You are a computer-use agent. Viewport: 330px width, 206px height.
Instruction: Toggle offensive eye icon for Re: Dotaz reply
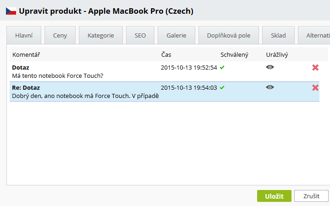tap(270, 87)
